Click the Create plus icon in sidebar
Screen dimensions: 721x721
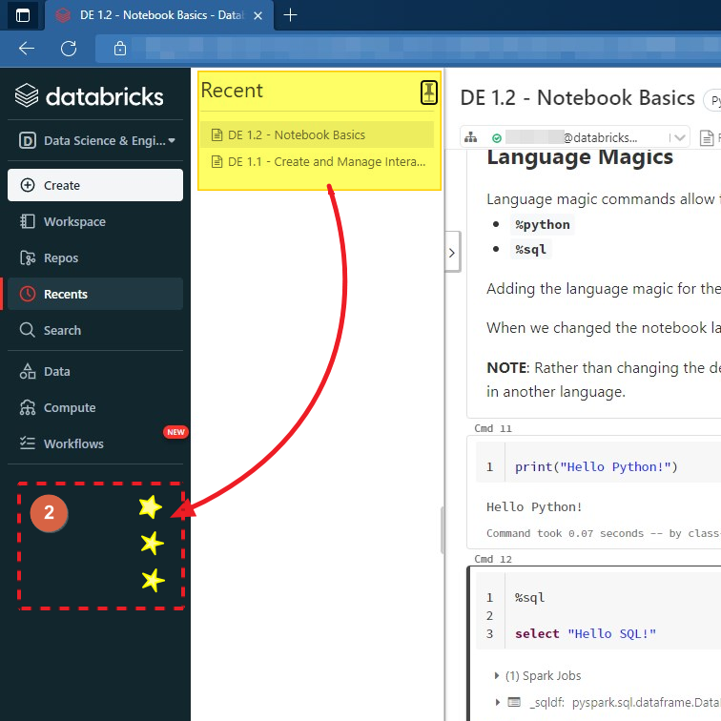click(x=27, y=185)
